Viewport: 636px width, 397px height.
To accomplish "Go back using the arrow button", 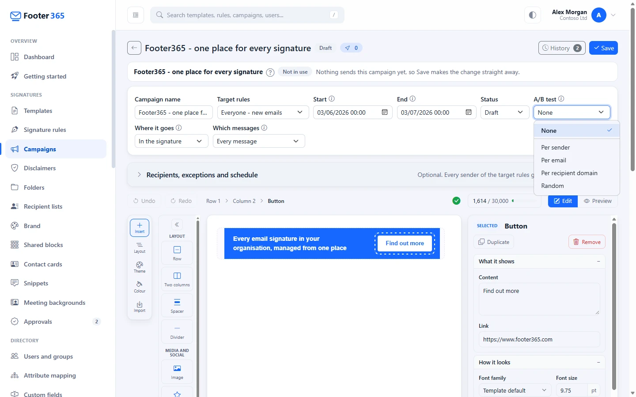I will pos(134,48).
